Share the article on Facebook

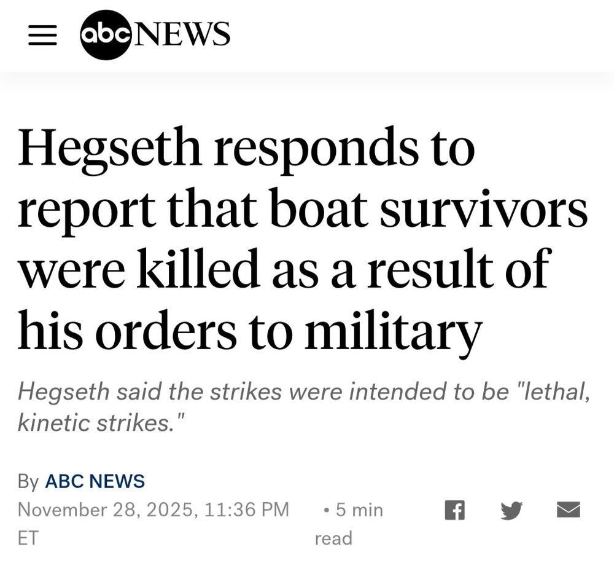click(456, 510)
